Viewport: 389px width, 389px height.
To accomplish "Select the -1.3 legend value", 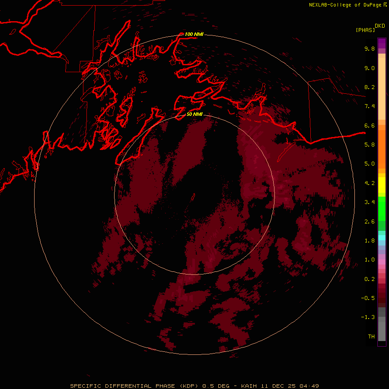I will click(368, 317).
